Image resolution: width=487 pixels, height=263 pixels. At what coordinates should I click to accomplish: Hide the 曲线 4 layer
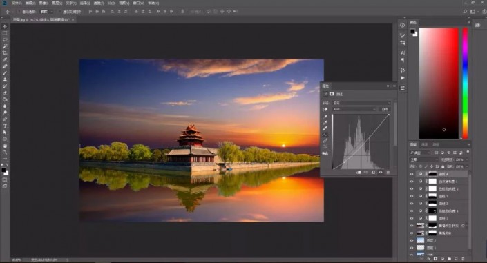pos(412,174)
